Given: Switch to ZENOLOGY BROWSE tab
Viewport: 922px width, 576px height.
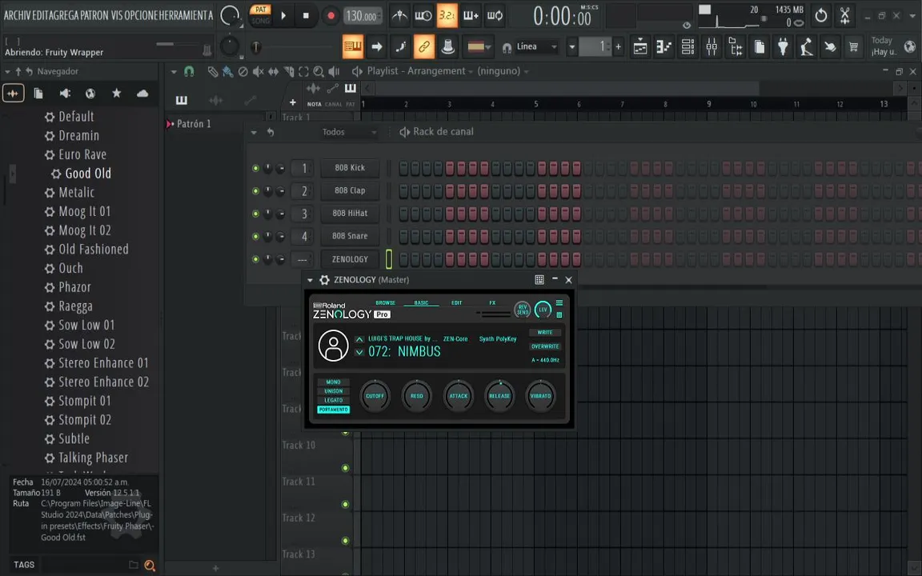Looking at the screenshot, I should coord(386,302).
